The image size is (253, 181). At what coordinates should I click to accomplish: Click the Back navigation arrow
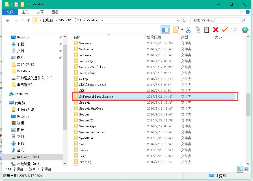7,20
